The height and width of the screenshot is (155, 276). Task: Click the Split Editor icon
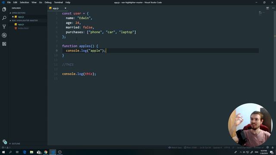pyautogui.click(x=267, y=8)
